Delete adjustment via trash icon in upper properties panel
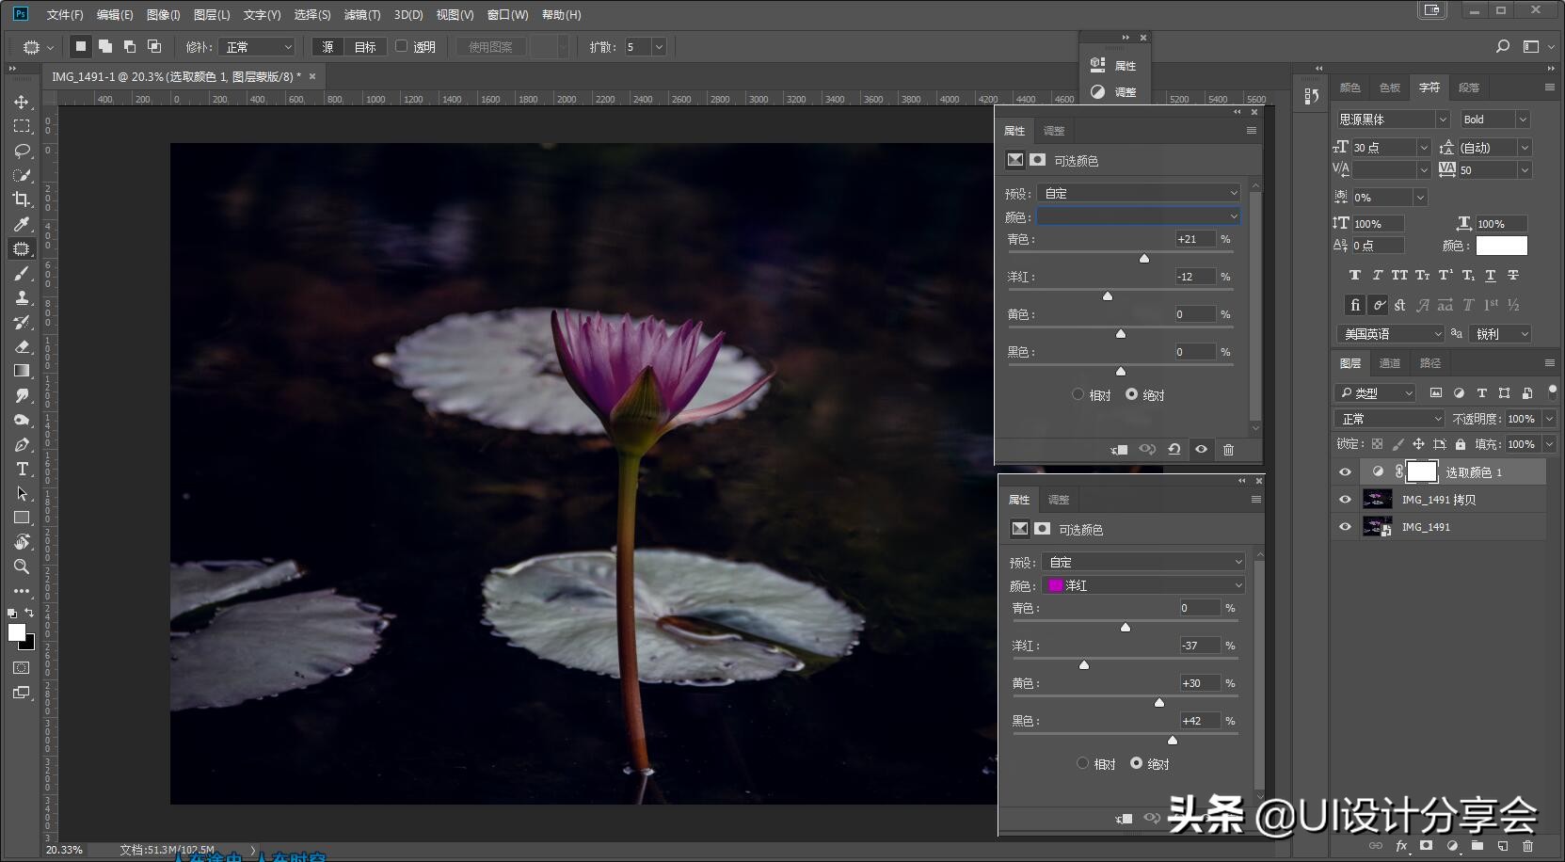Image resolution: width=1565 pixels, height=862 pixels. 1228,450
